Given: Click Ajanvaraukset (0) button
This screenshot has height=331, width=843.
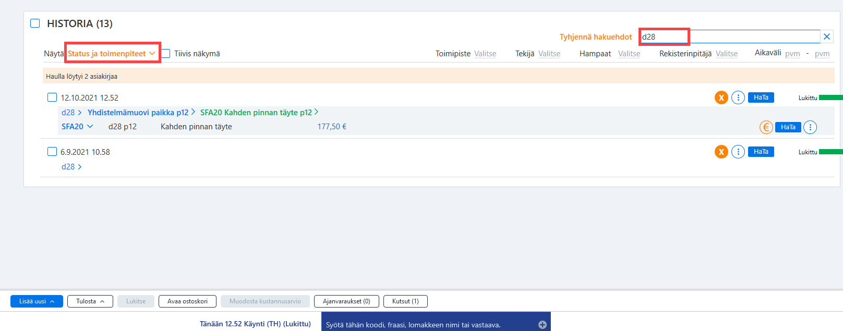Looking at the screenshot, I should coord(346,301).
